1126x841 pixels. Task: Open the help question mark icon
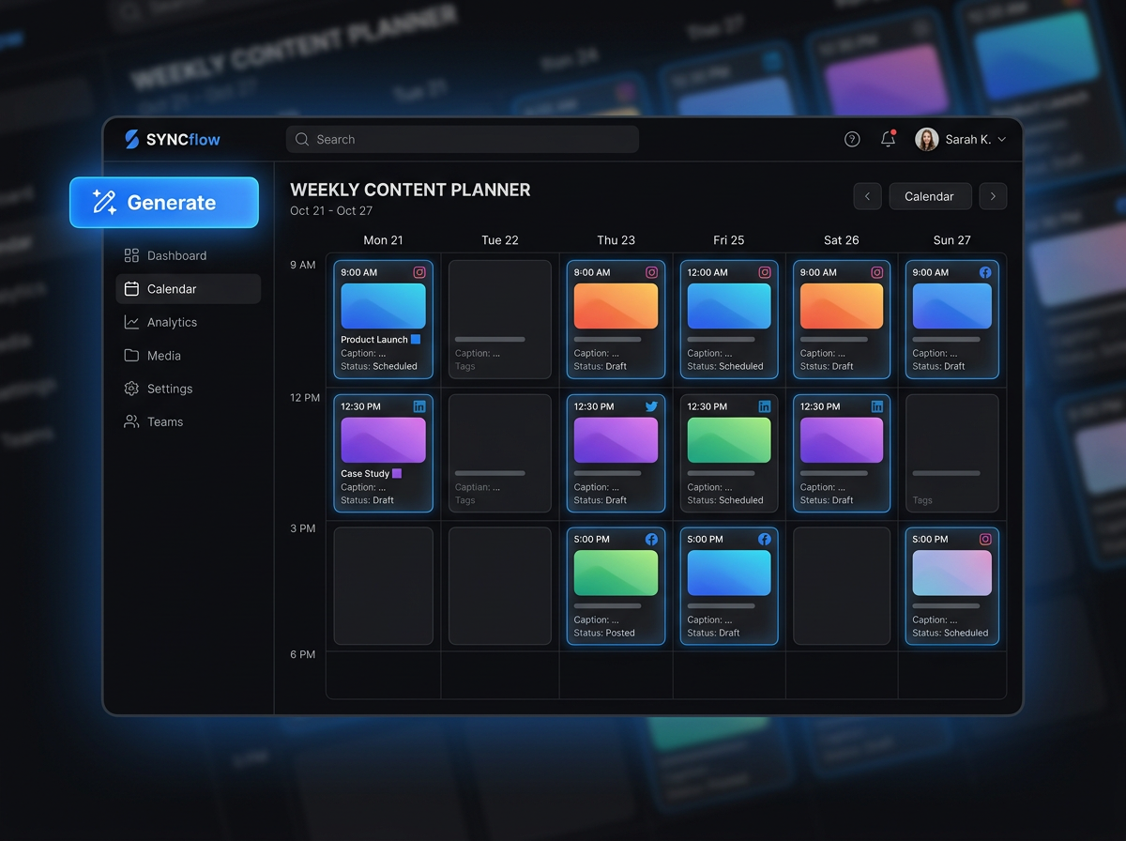click(852, 139)
